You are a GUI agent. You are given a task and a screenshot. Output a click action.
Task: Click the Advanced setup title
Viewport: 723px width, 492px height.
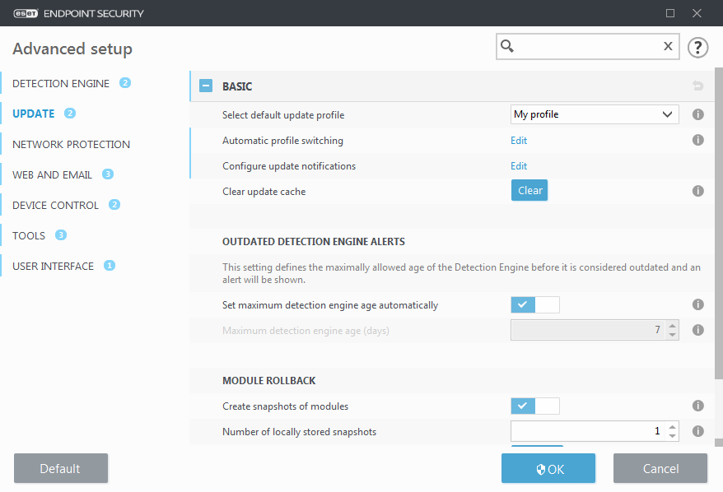click(x=72, y=49)
